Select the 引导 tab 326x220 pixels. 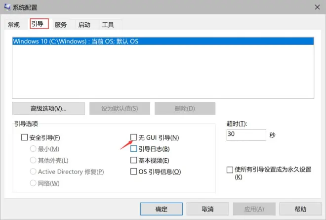click(x=39, y=24)
